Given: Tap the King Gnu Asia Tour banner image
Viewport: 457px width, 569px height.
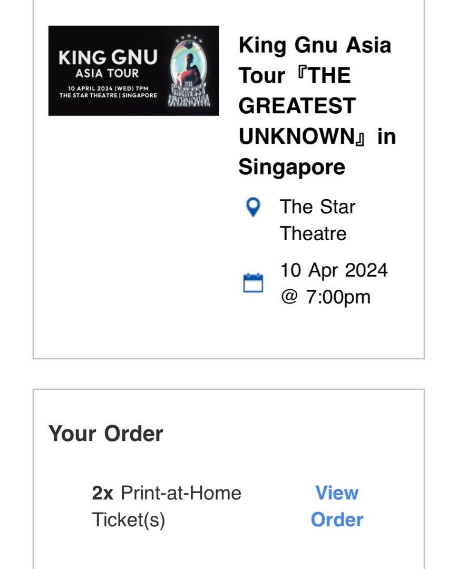Looking at the screenshot, I should pos(133,70).
